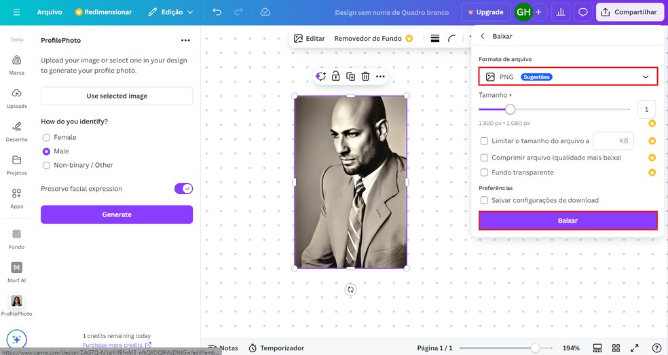Enable Fundo transparente checkbox

tap(485, 172)
